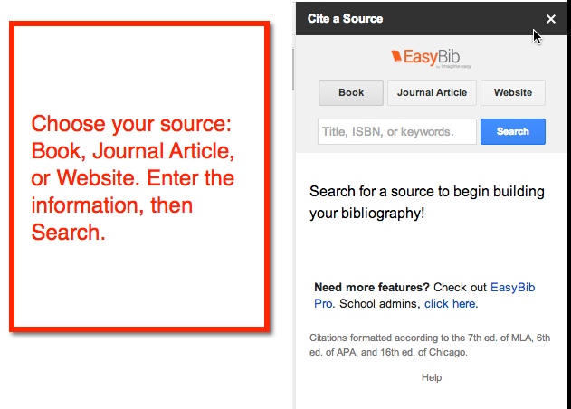Select the Book source type

pyautogui.click(x=351, y=92)
